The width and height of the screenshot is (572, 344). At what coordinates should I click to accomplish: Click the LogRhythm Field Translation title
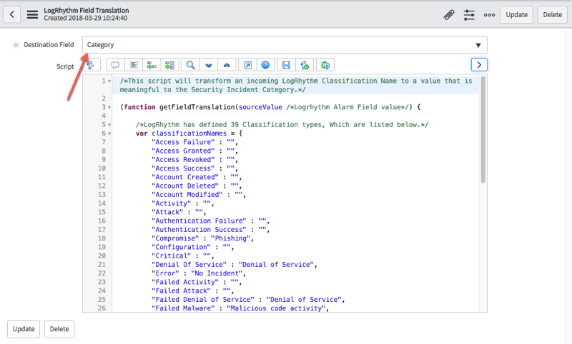pos(87,11)
